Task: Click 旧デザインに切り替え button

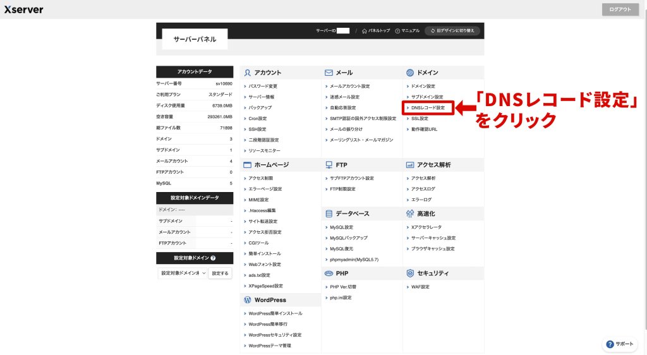Action: 452,30
